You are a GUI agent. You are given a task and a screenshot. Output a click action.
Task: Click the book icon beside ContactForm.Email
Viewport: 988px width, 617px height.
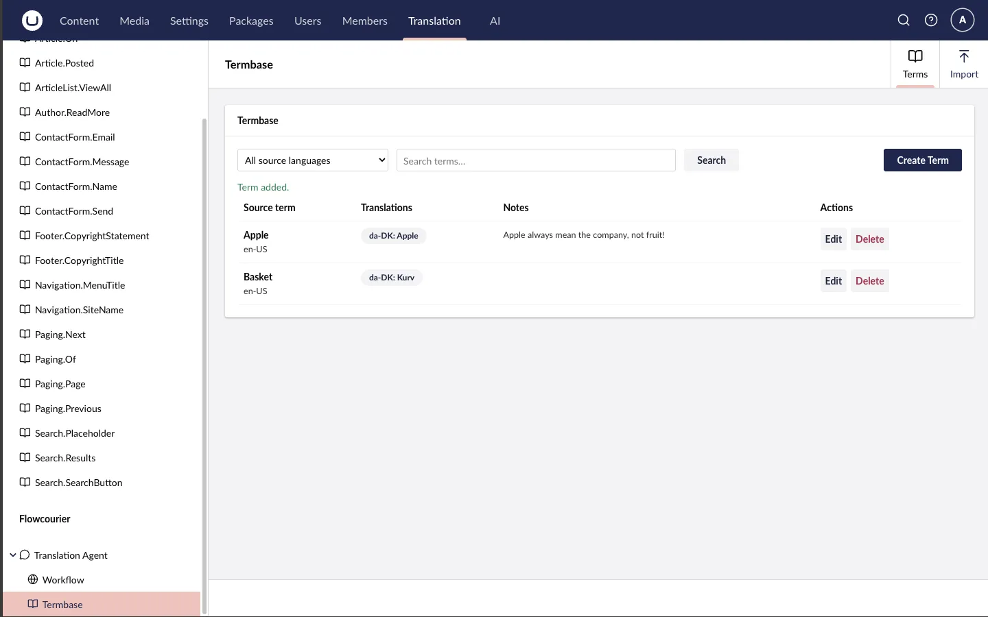click(25, 137)
